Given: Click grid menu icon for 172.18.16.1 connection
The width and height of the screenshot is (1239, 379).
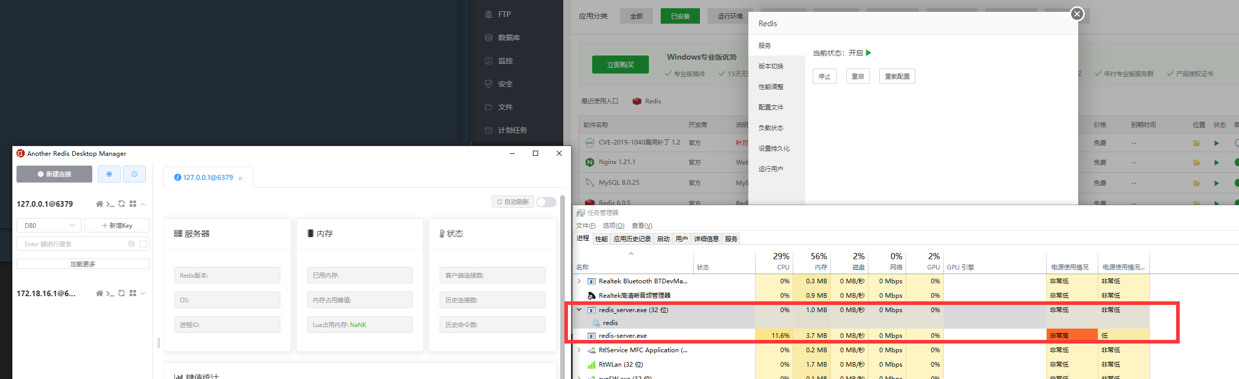Looking at the screenshot, I should [133, 294].
